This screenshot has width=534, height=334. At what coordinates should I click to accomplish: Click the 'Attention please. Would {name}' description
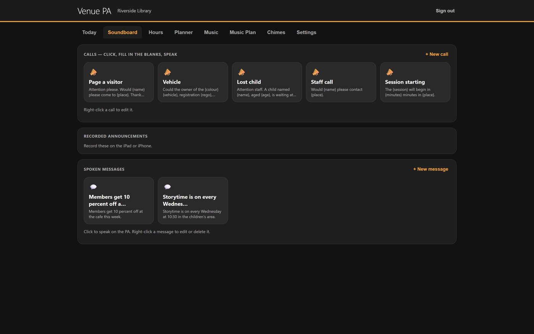tap(117, 92)
